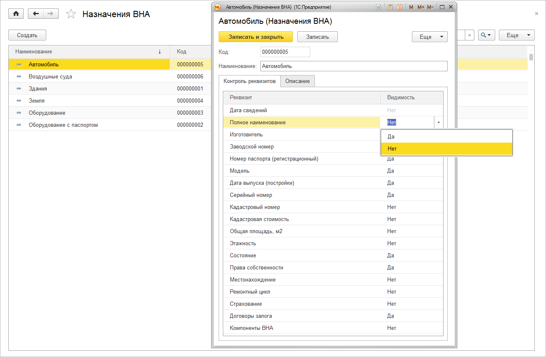Select the Ремонтный цикл requisite row

click(333, 292)
